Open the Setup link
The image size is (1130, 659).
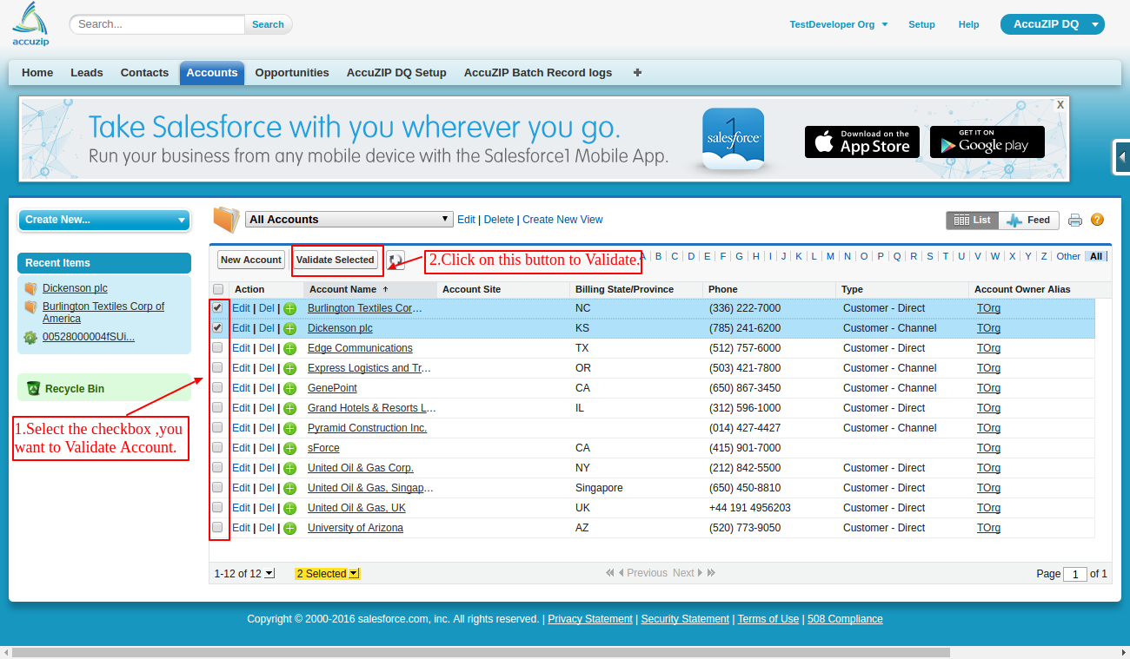pyautogui.click(x=921, y=24)
